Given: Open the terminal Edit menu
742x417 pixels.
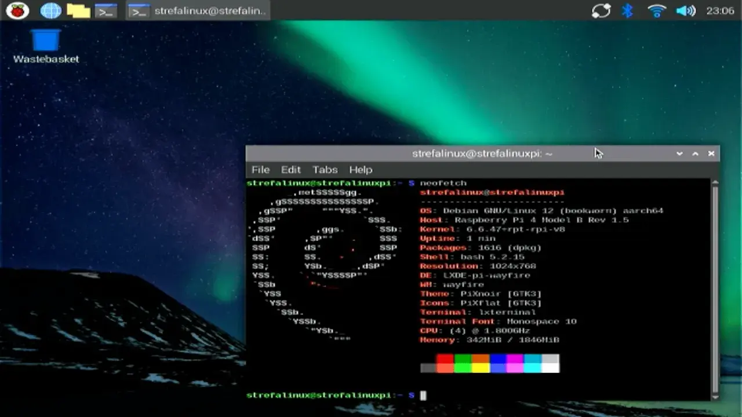Looking at the screenshot, I should tap(290, 170).
